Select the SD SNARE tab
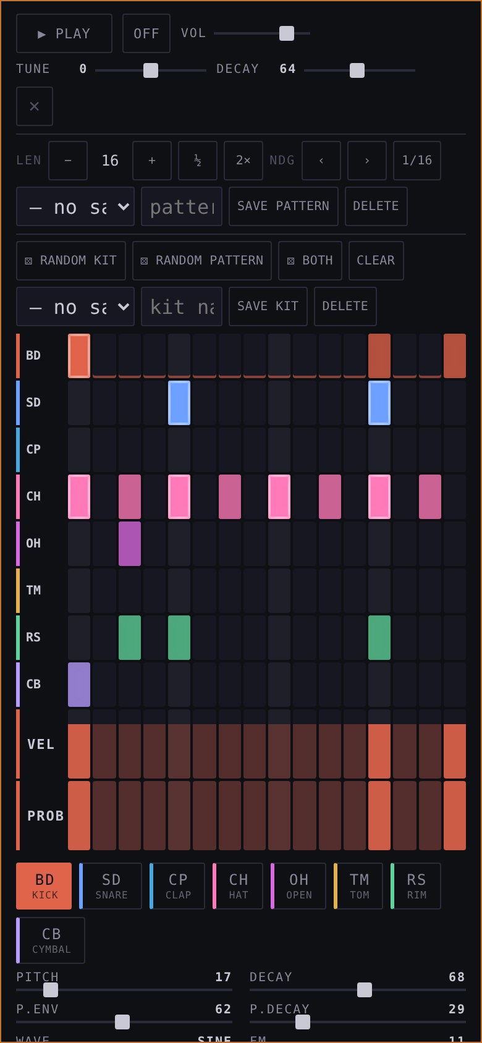The height and width of the screenshot is (1043, 482). 111,886
